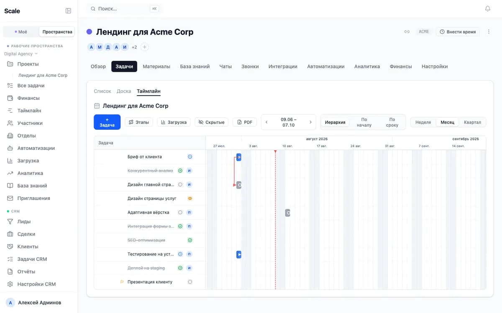Uncheck completed SEO-оптимизация status
The width and height of the screenshot is (502, 313).
click(190, 240)
